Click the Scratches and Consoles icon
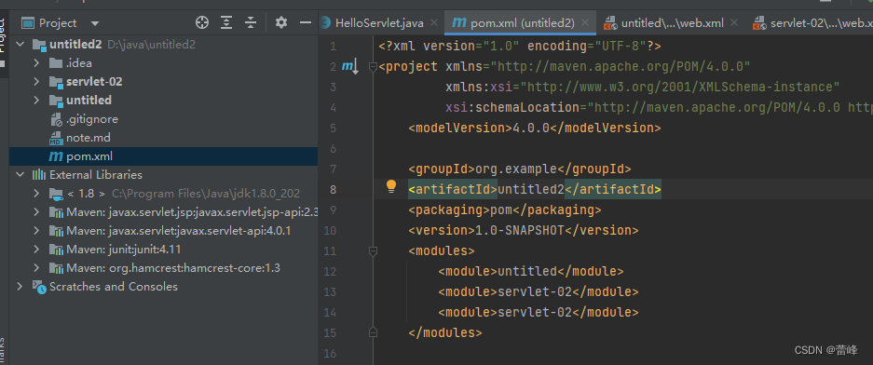Image resolution: width=873 pixels, height=365 pixels. pyautogui.click(x=39, y=287)
